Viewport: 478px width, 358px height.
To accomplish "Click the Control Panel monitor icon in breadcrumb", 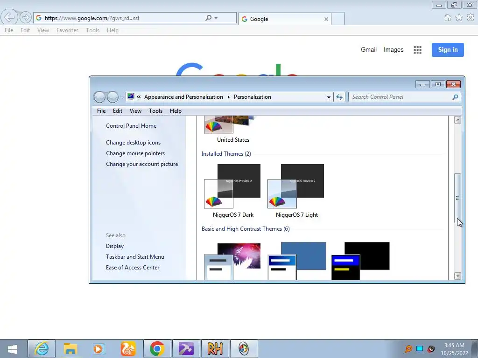I will (x=131, y=97).
